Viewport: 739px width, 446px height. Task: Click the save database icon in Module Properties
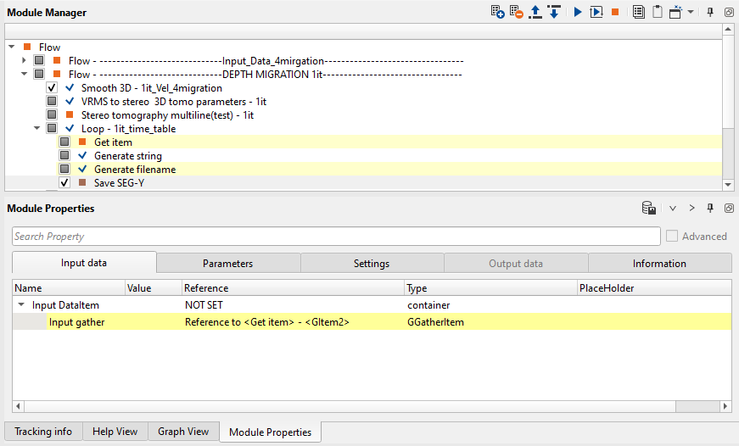pyautogui.click(x=648, y=208)
